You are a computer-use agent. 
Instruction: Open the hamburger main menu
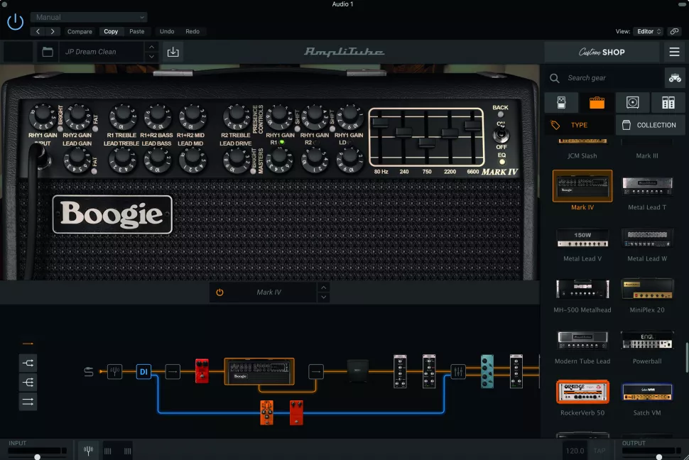click(x=674, y=52)
